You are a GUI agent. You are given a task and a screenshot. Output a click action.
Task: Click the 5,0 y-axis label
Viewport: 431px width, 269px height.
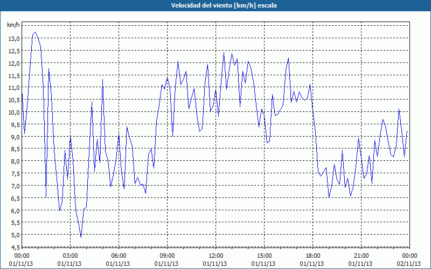pos(16,235)
